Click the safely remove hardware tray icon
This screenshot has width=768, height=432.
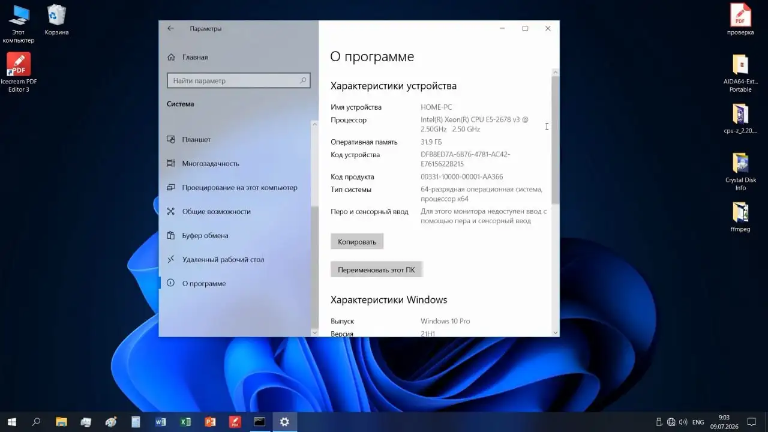(659, 422)
